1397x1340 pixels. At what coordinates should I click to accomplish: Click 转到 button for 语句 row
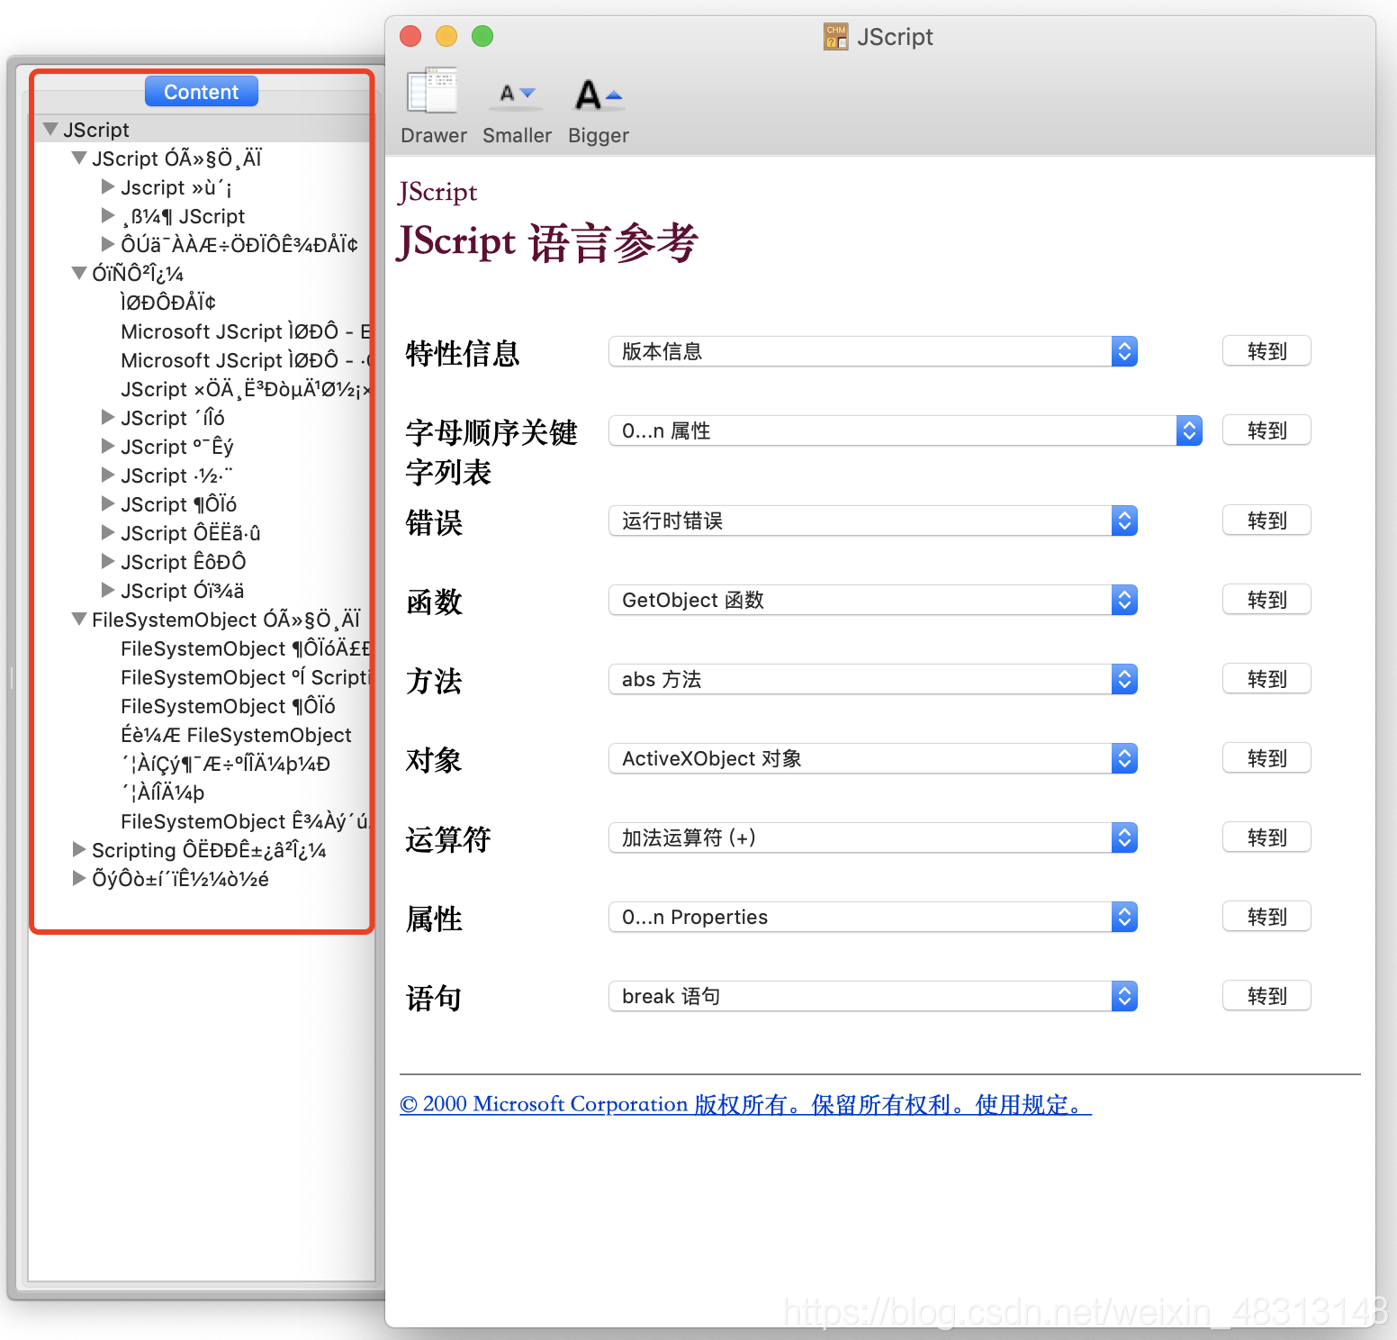click(1266, 996)
